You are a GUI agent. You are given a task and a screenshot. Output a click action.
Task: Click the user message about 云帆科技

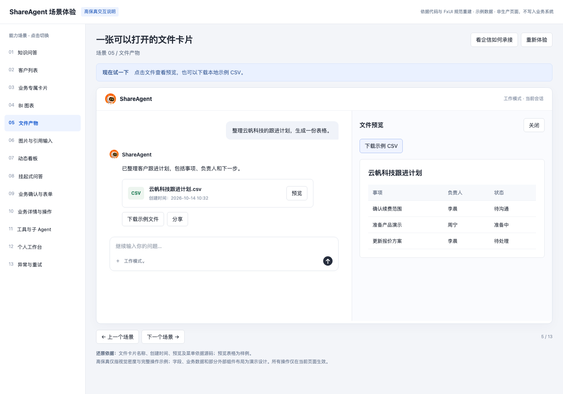click(282, 131)
